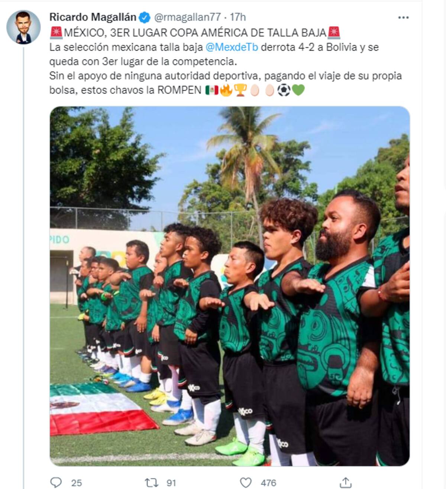Like the tweet with heart icon
The image size is (446, 489).
(x=246, y=482)
